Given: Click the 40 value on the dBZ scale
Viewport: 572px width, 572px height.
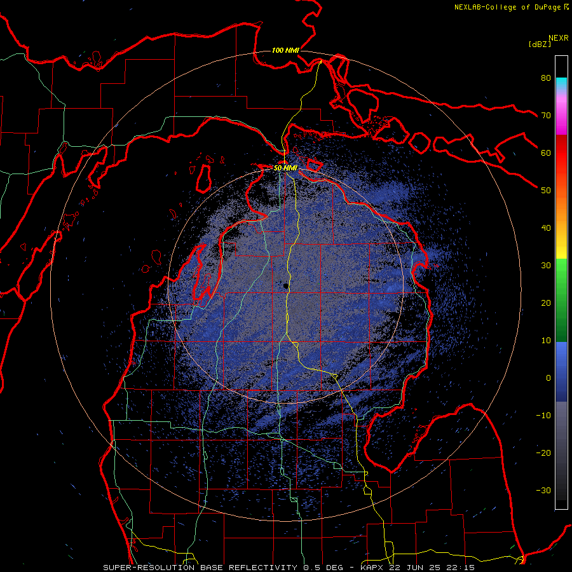Looking at the screenshot, I should tap(546, 228).
